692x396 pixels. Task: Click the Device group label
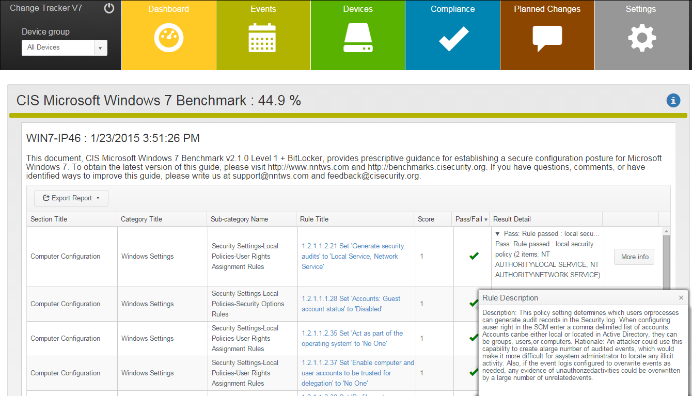tap(45, 32)
